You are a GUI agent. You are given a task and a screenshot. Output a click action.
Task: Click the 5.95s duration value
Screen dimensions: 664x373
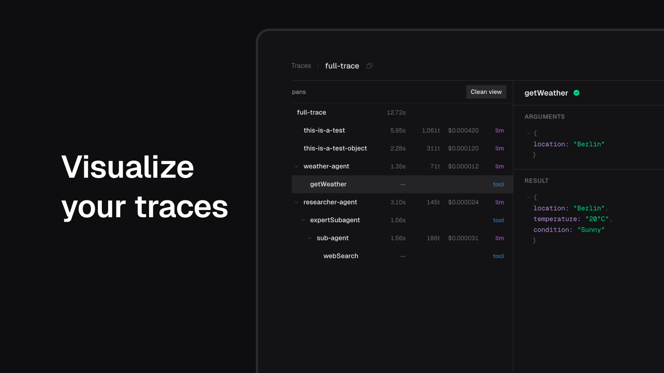click(x=398, y=130)
